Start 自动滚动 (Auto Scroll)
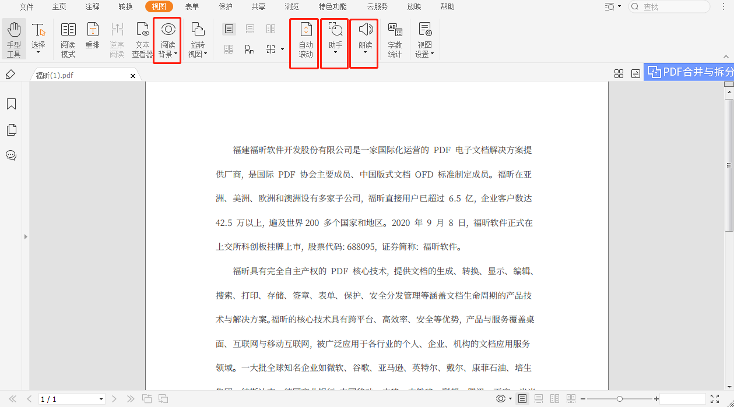734x407 pixels. click(304, 39)
